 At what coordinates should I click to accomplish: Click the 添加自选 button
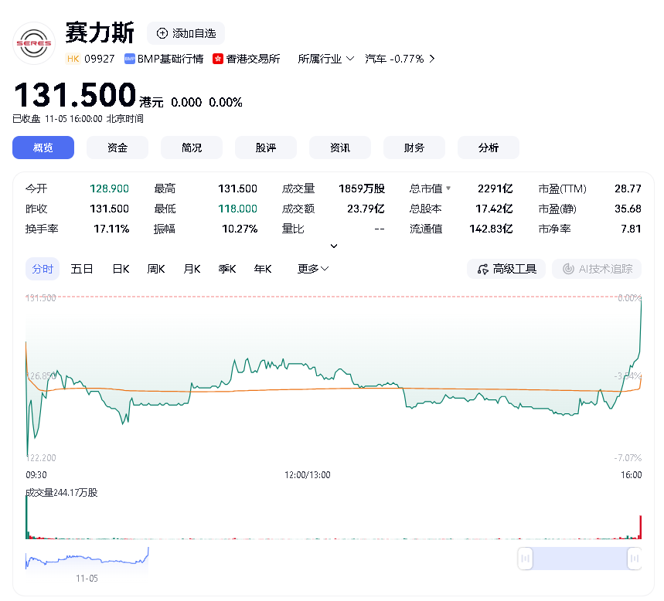[x=186, y=33]
